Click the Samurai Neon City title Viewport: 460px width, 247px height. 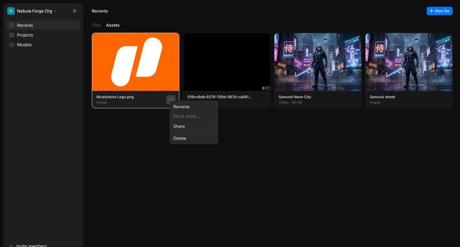(x=295, y=96)
